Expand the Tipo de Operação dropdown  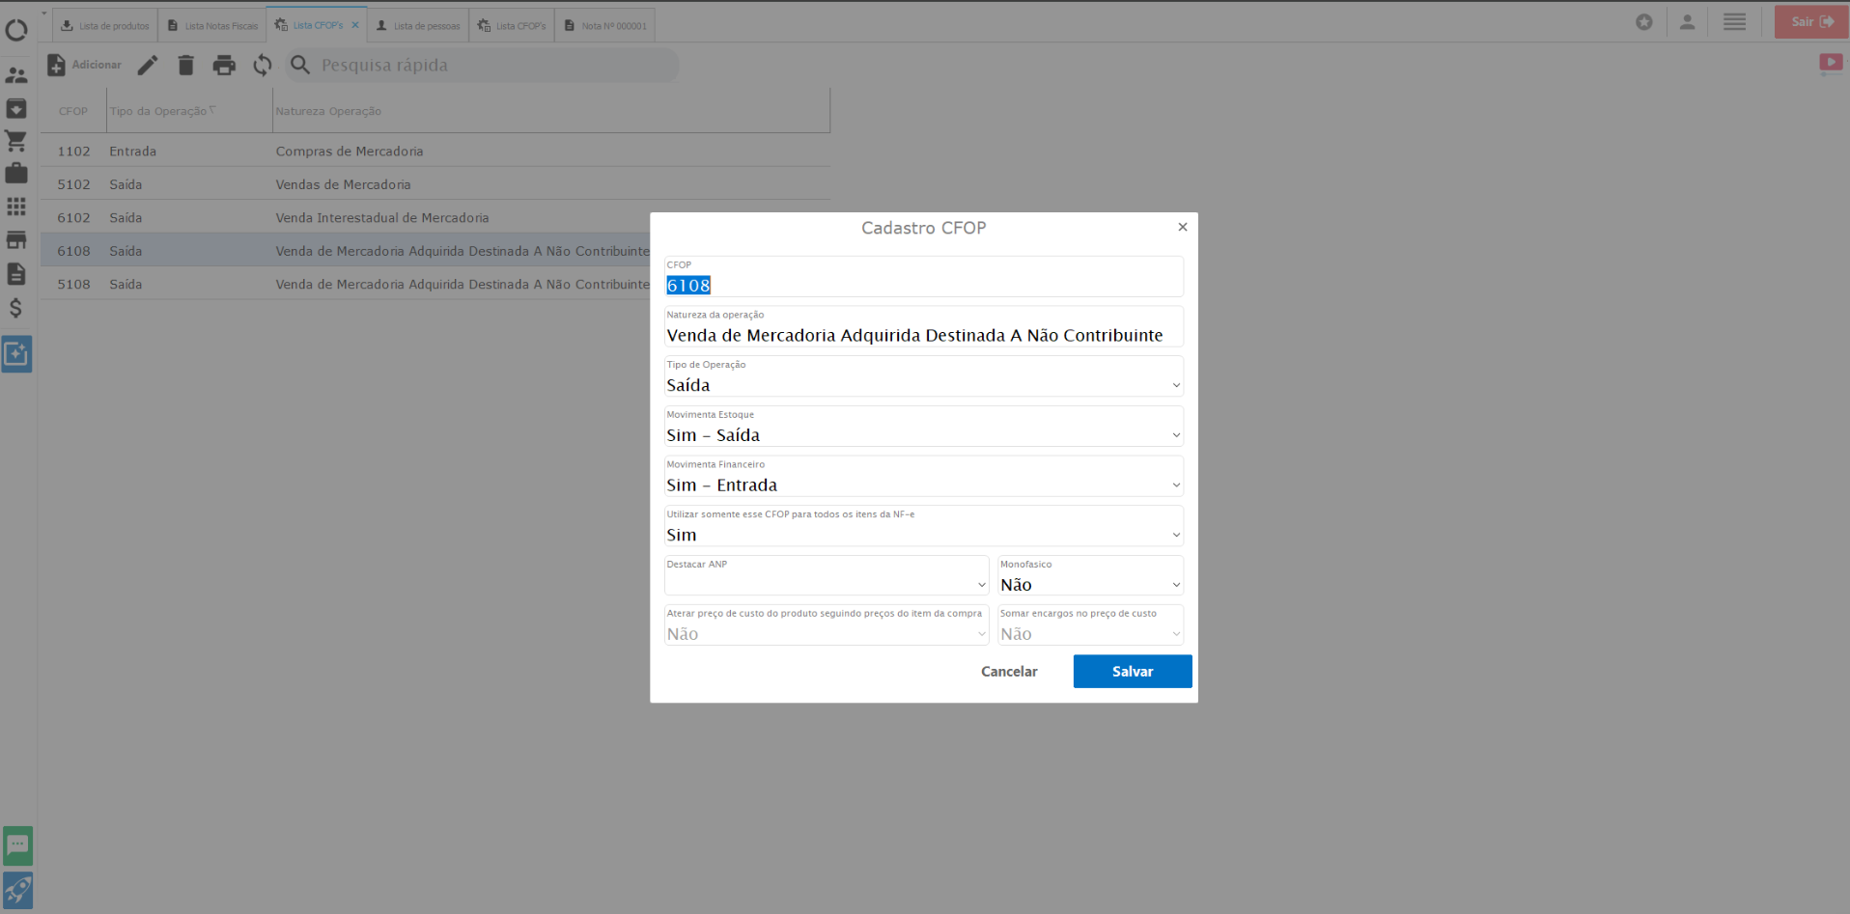(923, 385)
